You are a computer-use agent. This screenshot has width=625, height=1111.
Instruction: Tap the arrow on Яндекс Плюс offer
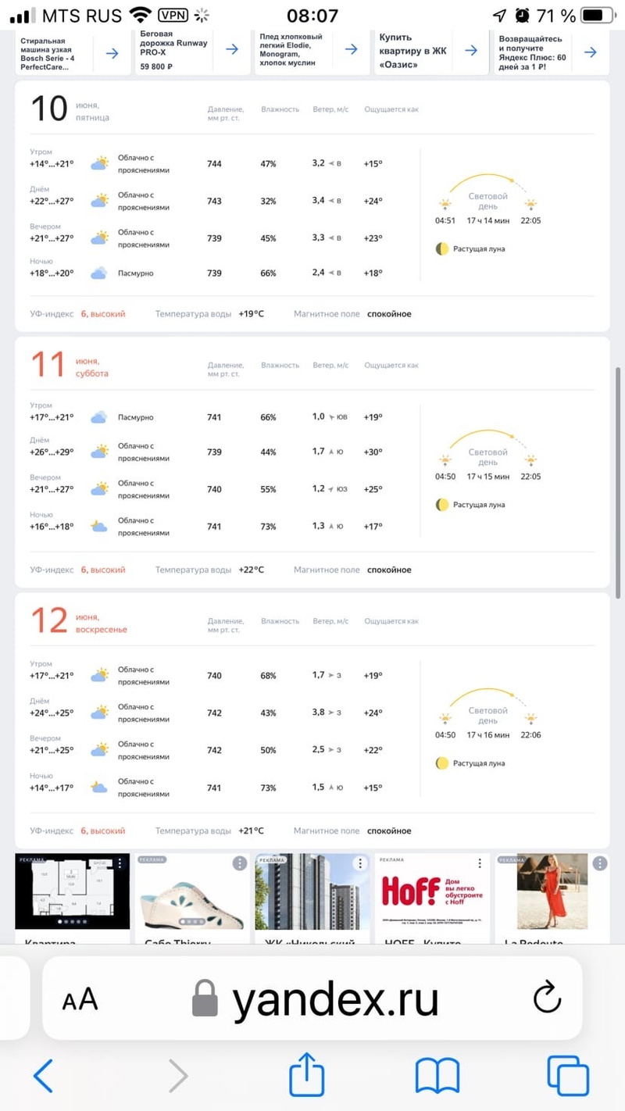pos(591,52)
